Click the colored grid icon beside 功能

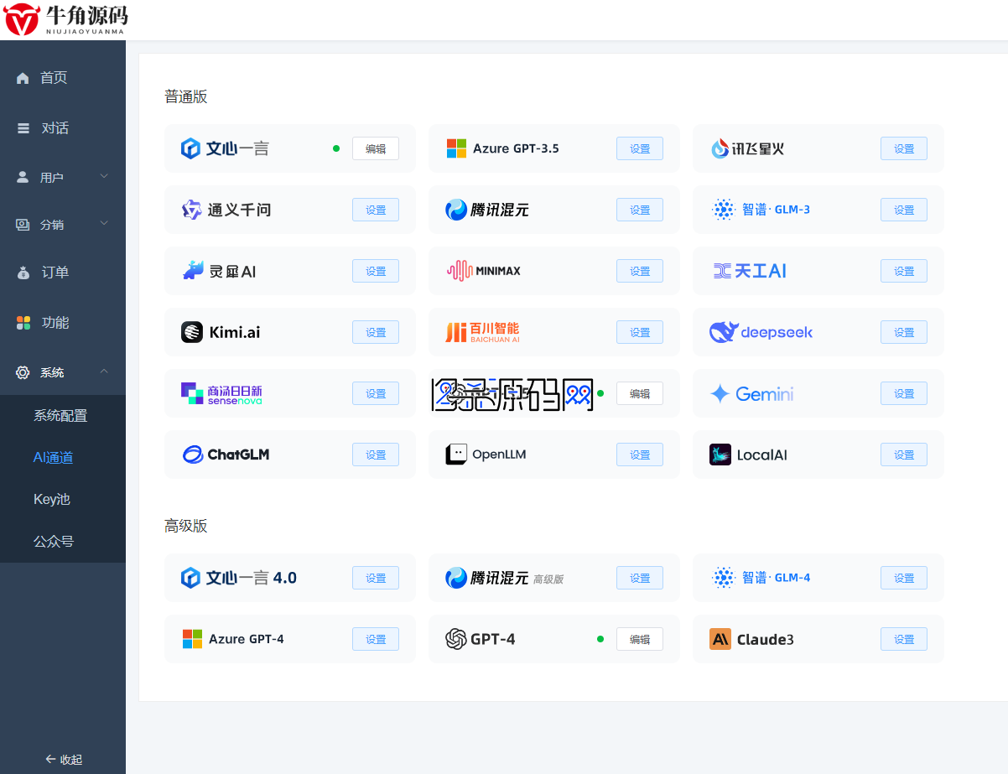coord(23,323)
